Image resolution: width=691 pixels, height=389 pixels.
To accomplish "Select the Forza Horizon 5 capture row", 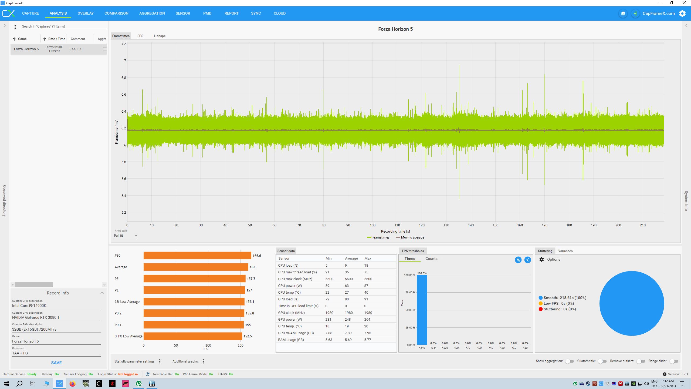I will [59, 49].
